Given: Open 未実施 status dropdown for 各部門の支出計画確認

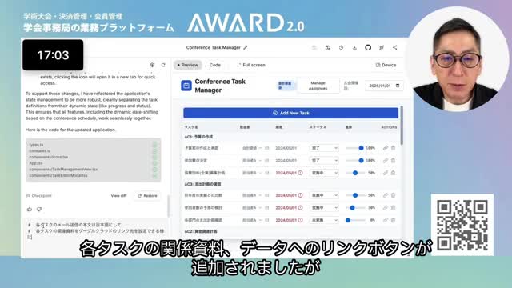Looking at the screenshot, I should (324, 220).
